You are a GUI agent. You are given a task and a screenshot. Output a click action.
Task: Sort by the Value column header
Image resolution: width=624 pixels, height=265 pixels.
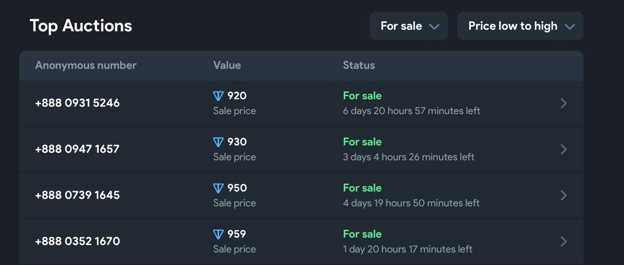(227, 65)
